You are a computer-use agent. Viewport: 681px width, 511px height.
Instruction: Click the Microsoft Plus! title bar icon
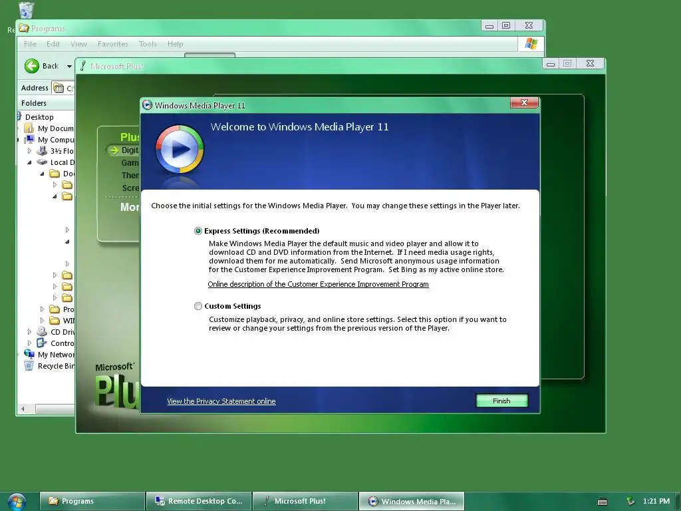point(83,66)
